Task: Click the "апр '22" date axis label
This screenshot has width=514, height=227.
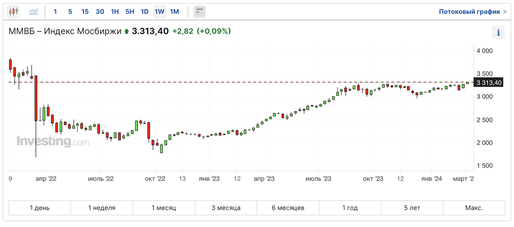Action: click(x=46, y=179)
